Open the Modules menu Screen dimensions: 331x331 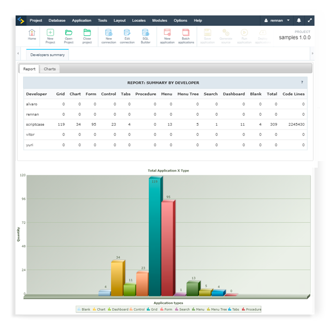click(159, 20)
